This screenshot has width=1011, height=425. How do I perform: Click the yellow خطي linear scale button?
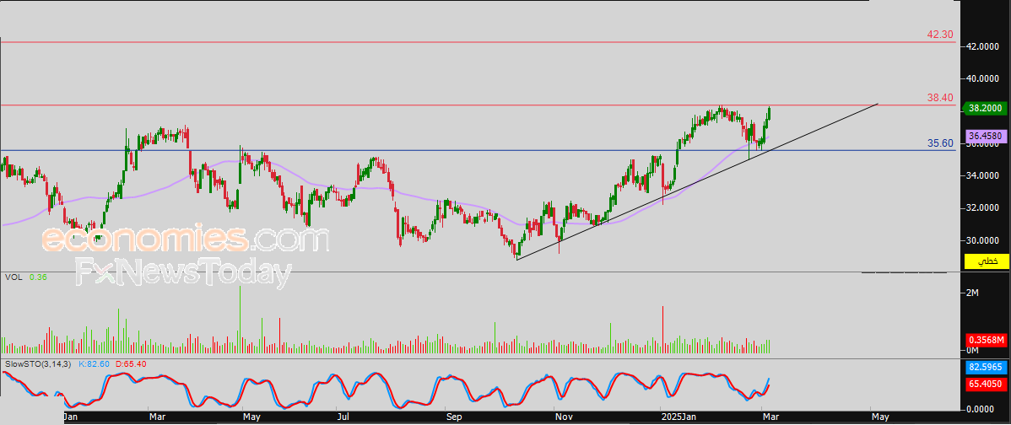986,261
